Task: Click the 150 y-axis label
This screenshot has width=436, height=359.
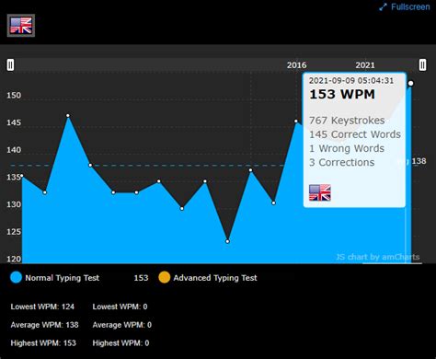Action: tap(14, 96)
